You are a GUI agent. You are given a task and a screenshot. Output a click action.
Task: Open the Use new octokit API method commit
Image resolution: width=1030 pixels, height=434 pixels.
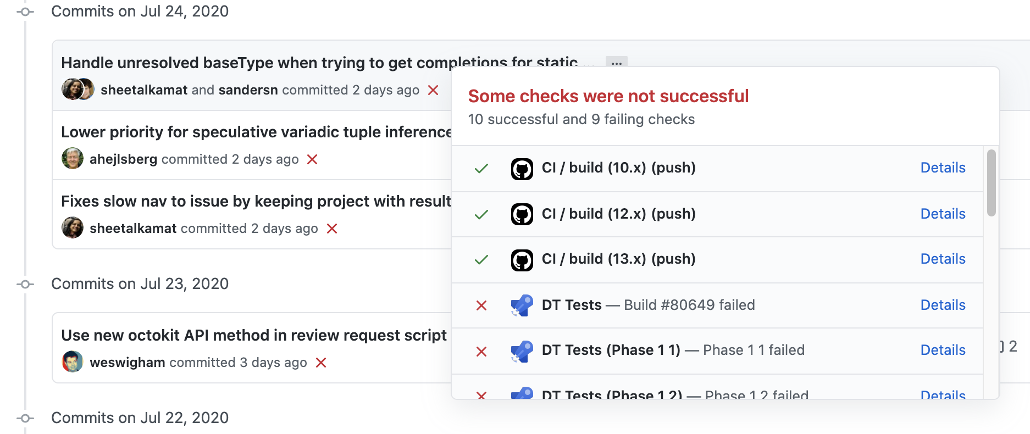coord(253,335)
